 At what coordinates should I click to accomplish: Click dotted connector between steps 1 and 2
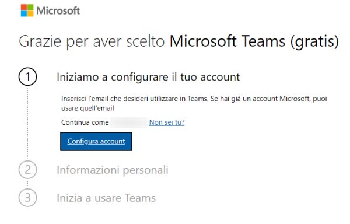coord(27,123)
